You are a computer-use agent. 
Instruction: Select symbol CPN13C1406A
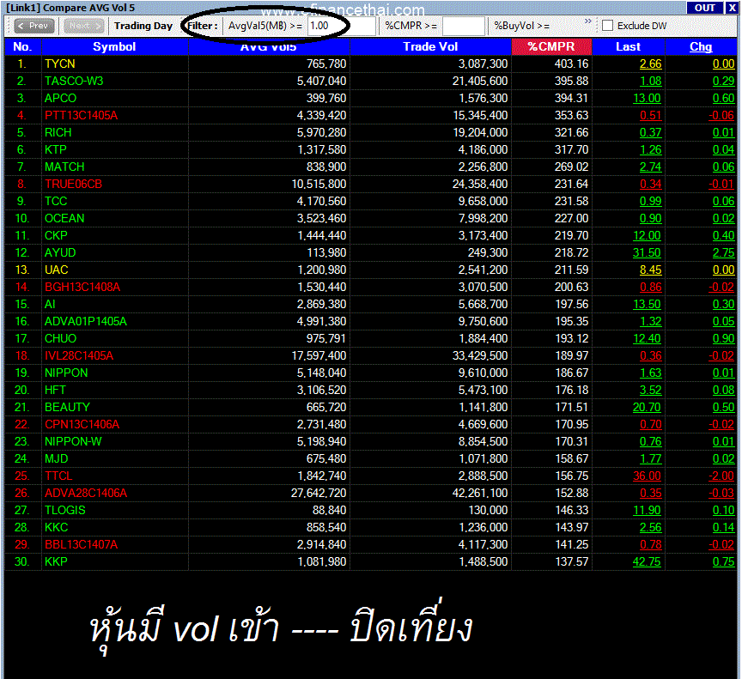pos(82,425)
